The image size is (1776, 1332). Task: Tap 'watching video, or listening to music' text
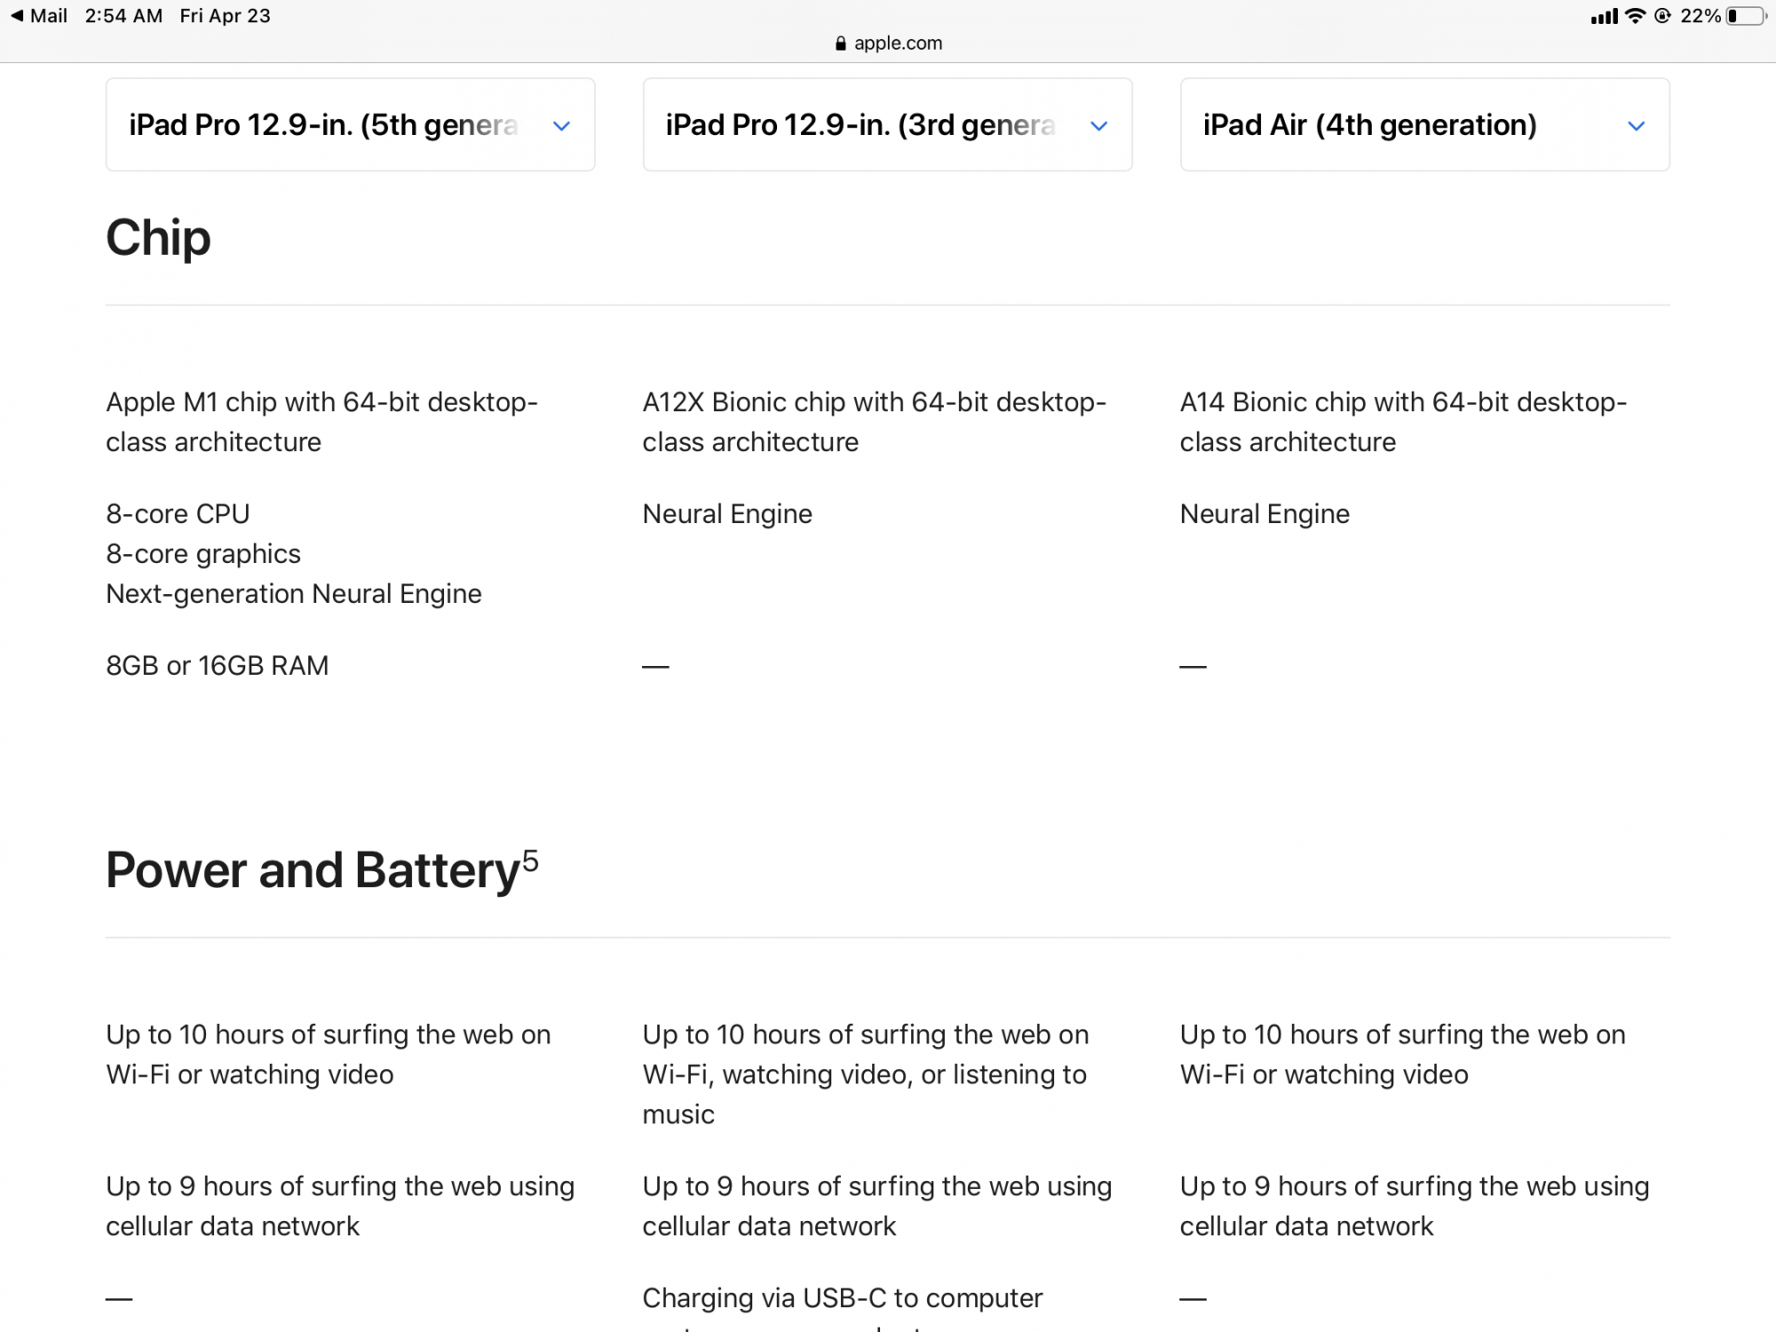click(863, 1095)
